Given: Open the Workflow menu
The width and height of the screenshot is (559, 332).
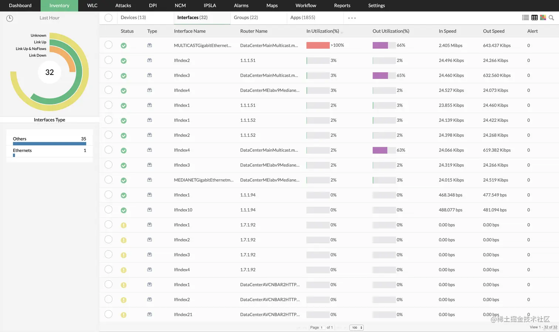Looking at the screenshot, I should [x=306, y=6].
